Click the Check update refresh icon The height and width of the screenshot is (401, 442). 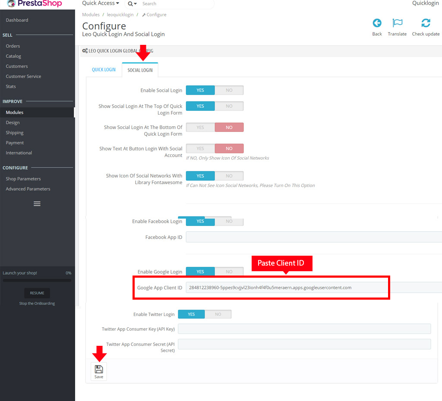(426, 23)
